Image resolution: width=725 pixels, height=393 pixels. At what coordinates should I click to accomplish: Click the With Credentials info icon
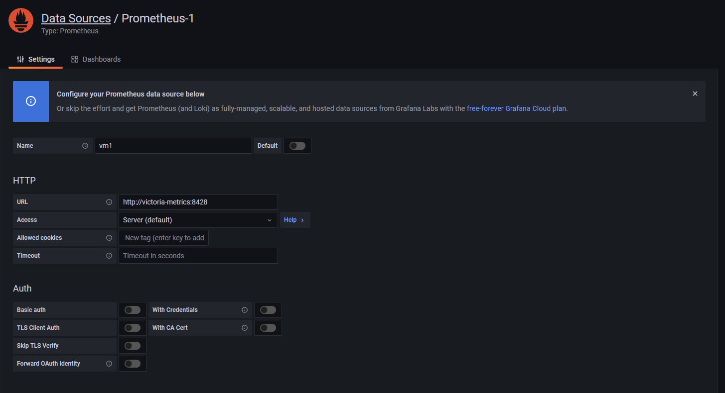245,310
